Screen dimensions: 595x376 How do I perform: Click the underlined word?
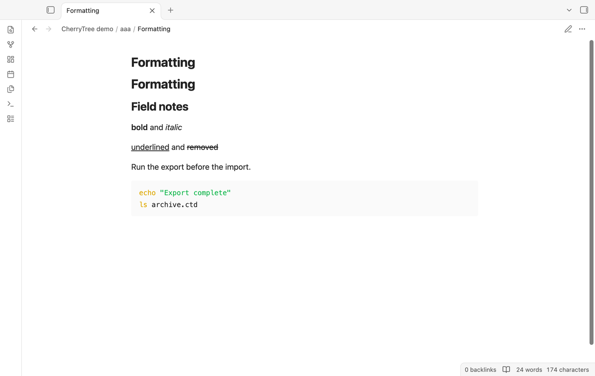tap(150, 147)
